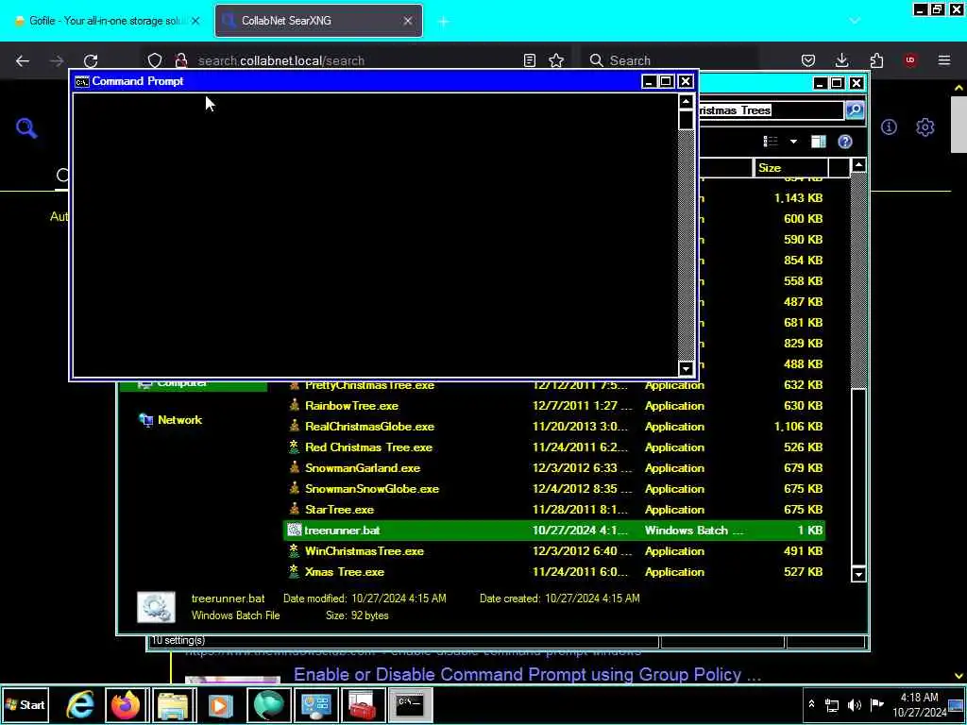
Task: Open the Firefox list all tabs chevron
Action: point(854,21)
